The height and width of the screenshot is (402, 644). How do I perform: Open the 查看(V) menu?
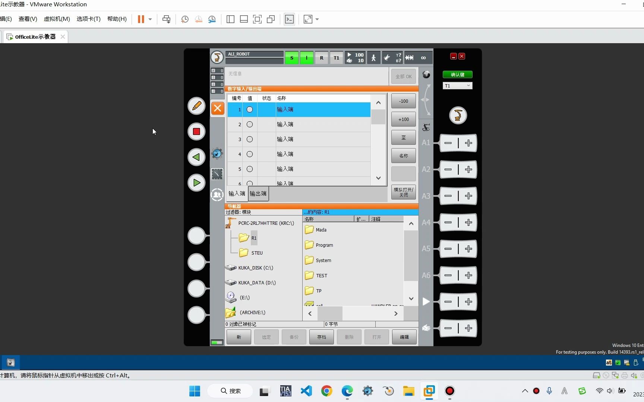point(28,19)
